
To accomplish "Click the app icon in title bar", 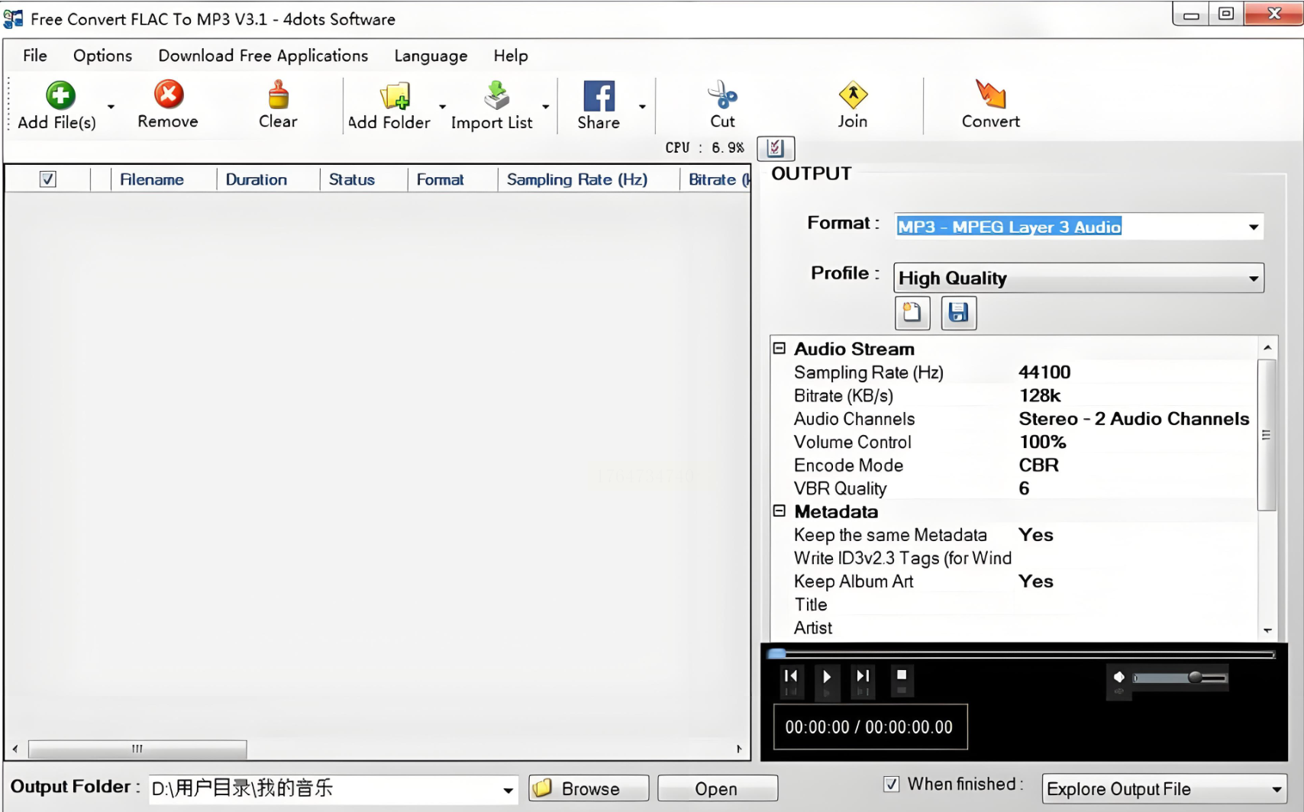I will click(13, 18).
